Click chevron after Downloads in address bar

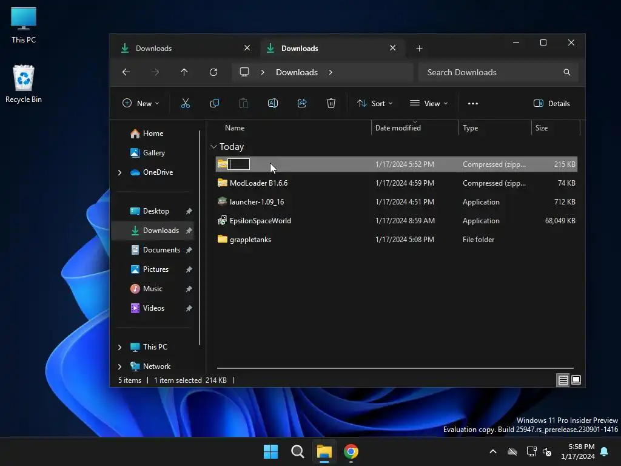point(331,72)
